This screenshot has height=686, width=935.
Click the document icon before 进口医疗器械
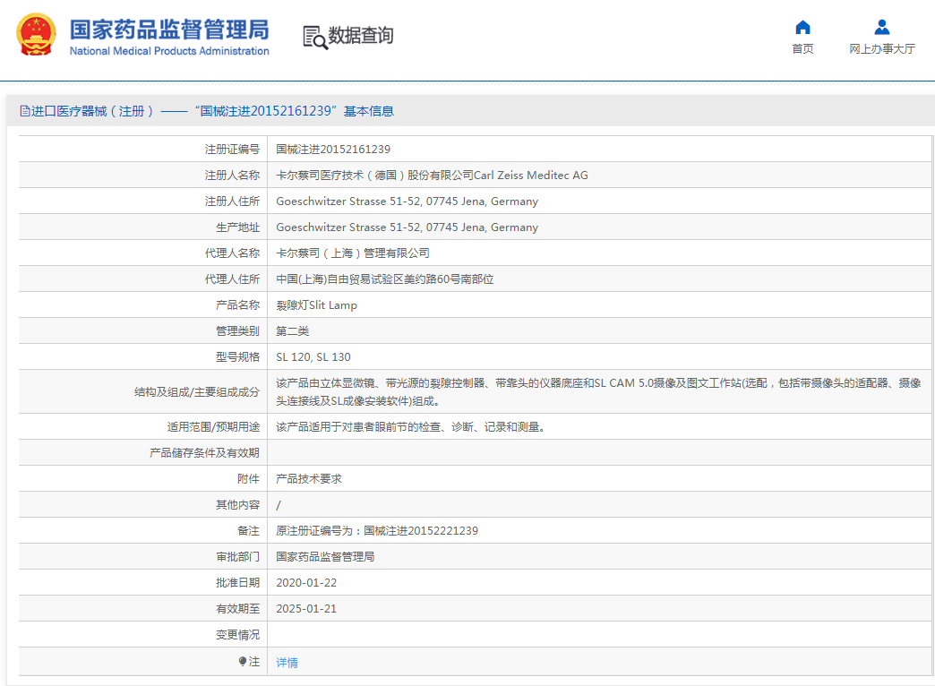(24, 111)
